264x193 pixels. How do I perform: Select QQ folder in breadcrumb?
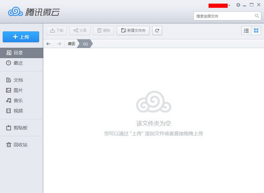tap(85, 44)
